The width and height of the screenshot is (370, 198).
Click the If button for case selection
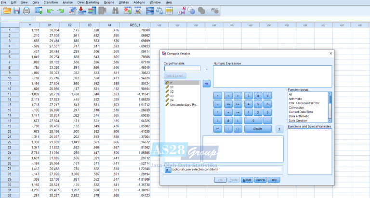167,170
